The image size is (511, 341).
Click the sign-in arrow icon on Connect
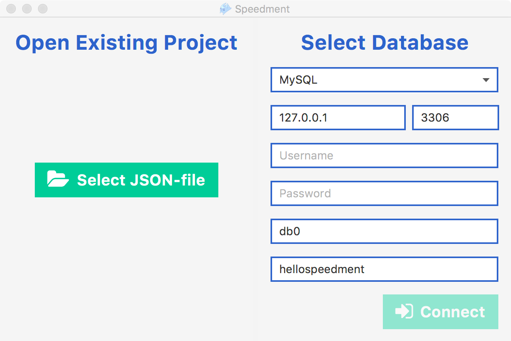tap(404, 311)
